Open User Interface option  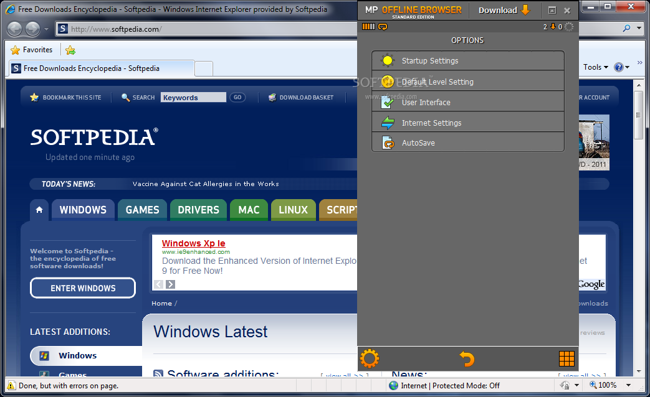point(467,102)
